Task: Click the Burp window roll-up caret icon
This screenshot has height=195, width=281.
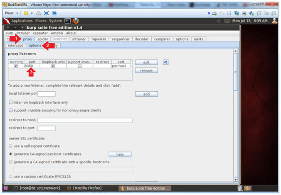Action: pos(8,27)
